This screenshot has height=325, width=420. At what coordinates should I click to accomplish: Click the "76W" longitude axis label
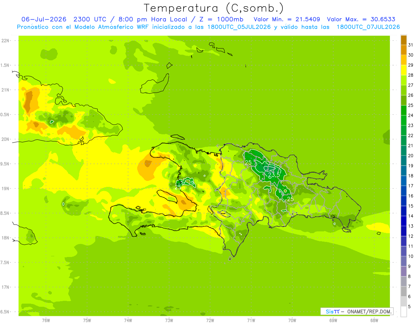tap(46, 320)
